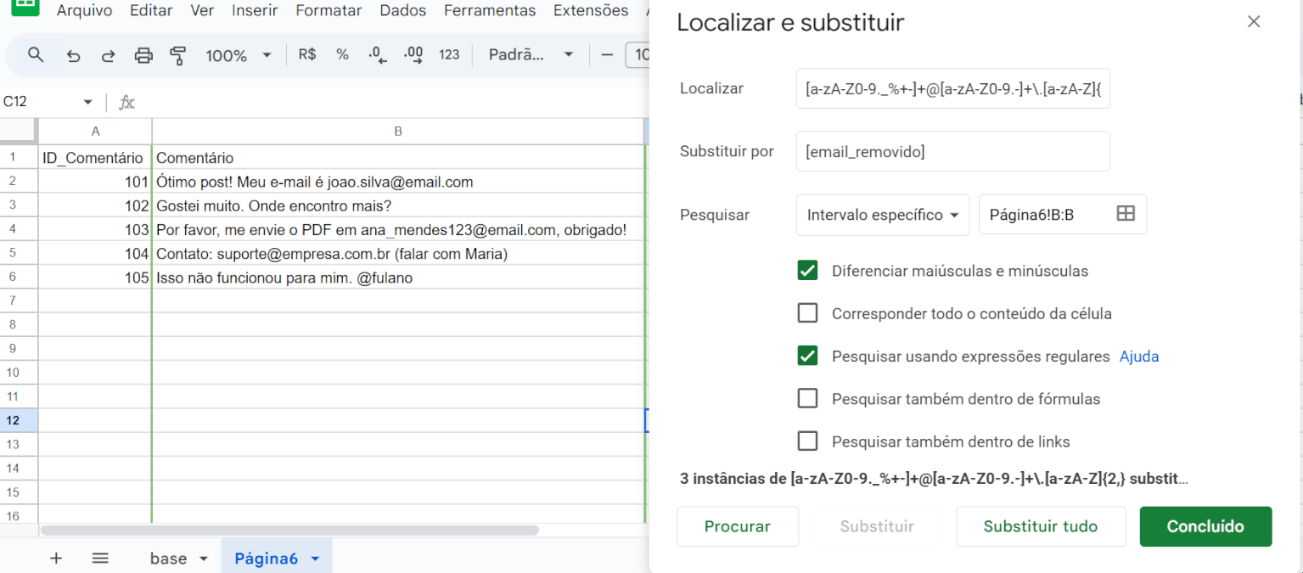Click the fx formula bar icon
Image resolution: width=1303 pixels, height=573 pixels.
click(126, 103)
